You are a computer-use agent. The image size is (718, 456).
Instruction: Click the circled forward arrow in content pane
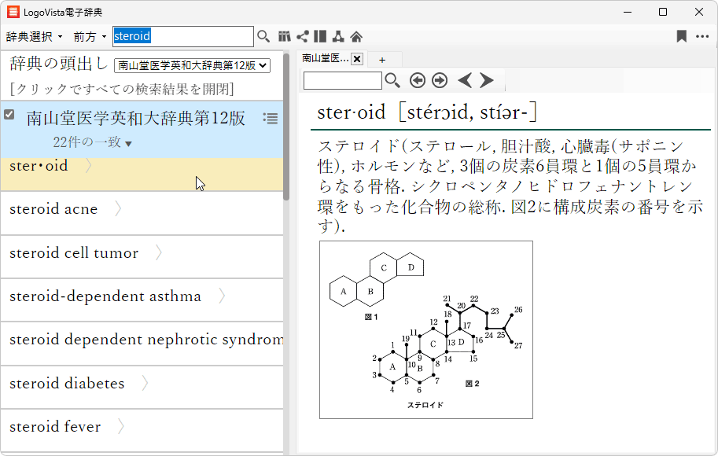440,80
